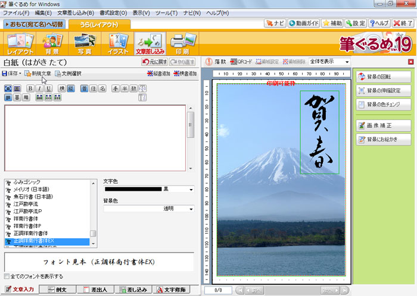Select the 背景 (Background) toolbar icon

(52, 44)
